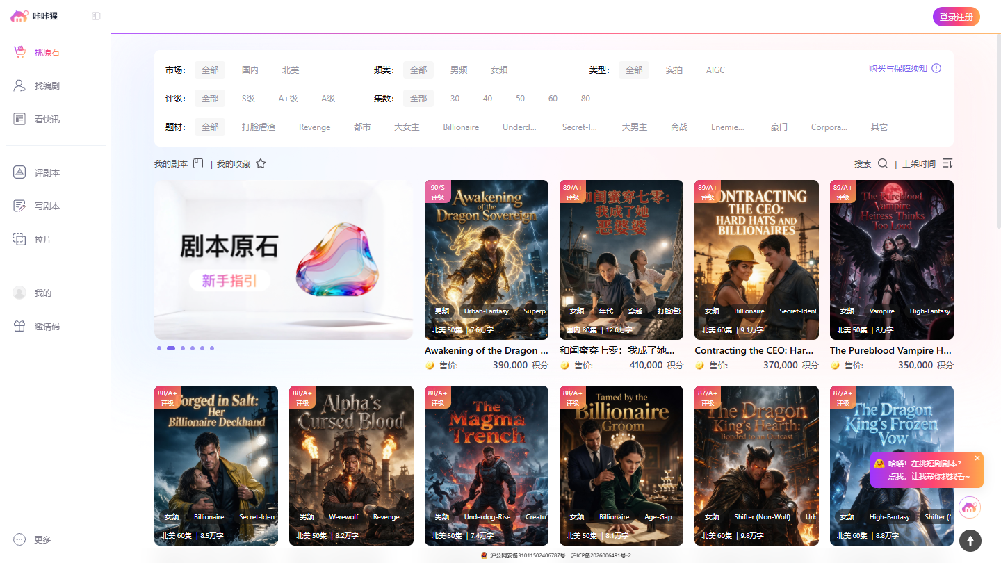
Task: Select the first carousel indicator dot
Action: [x=159, y=348]
